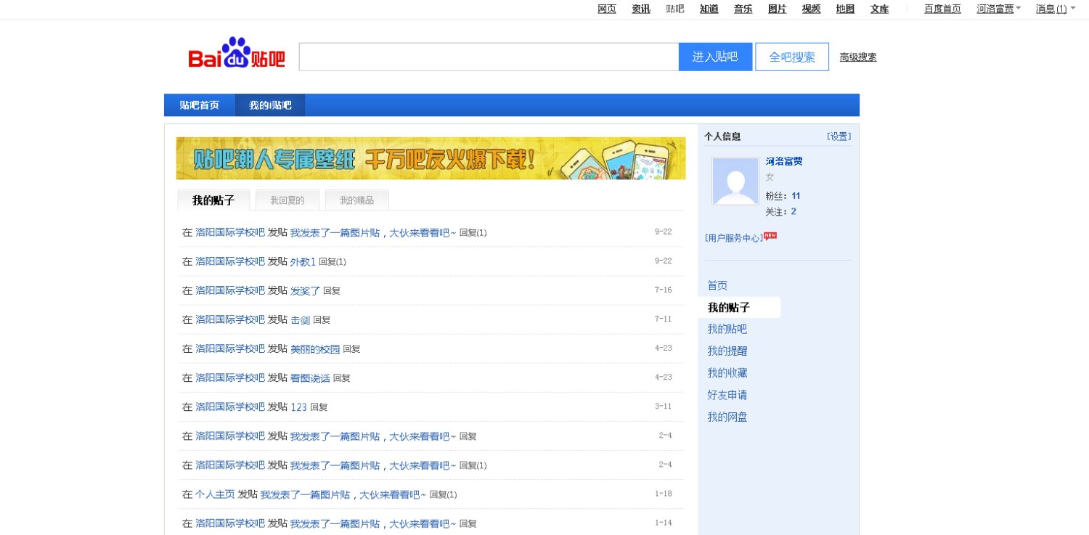The height and width of the screenshot is (535, 1089).
Task: Select 贴吧 in the top navigation
Action: pyautogui.click(x=675, y=9)
